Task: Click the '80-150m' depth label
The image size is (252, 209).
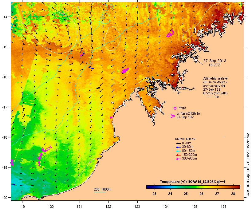Action: point(188,151)
